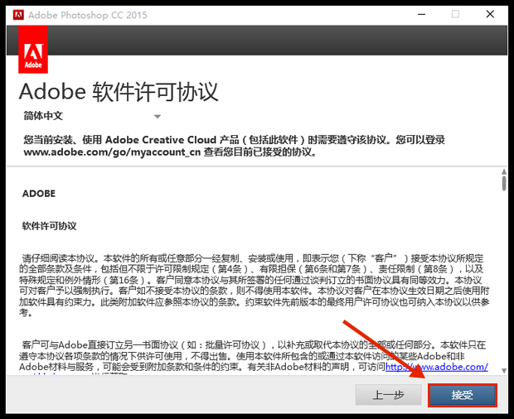Minimize the Photoshop installer window
Screen dimensions: 514x419
[417, 14]
